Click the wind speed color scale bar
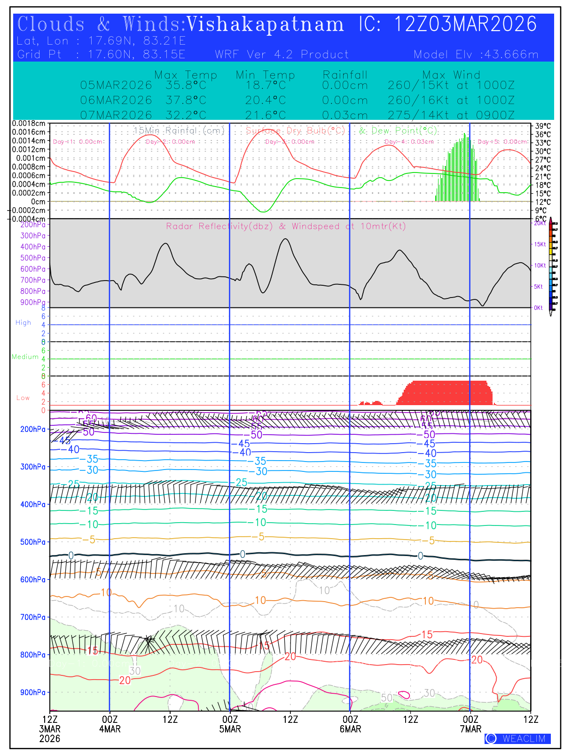 coord(555,266)
